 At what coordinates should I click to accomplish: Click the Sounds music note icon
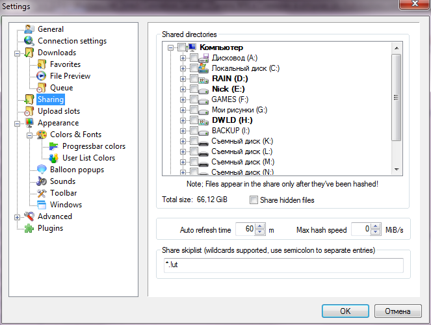pos(42,181)
